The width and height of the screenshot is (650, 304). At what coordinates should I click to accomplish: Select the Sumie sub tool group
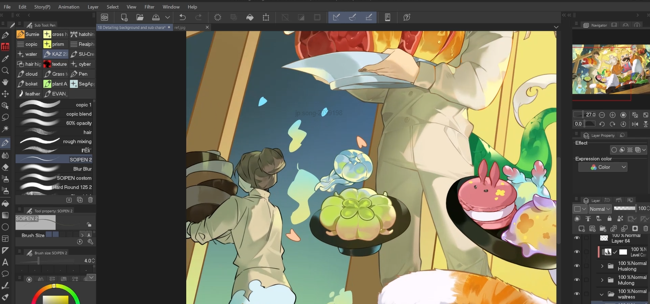point(28,34)
